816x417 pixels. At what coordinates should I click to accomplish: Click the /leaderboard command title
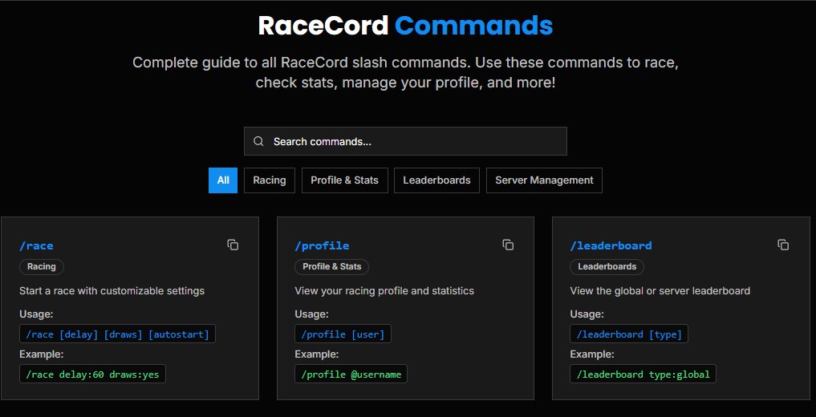point(611,245)
